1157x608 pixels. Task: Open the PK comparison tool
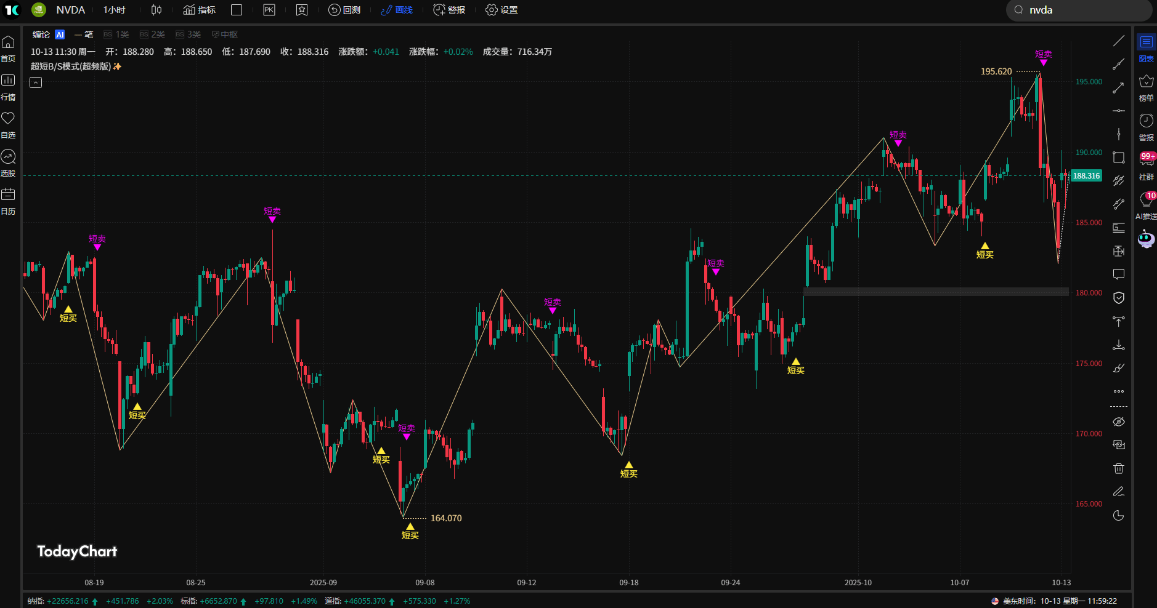(269, 10)
